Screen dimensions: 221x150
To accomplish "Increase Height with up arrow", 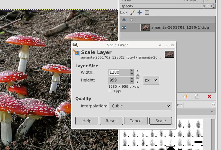I will [x=132, y=79].
